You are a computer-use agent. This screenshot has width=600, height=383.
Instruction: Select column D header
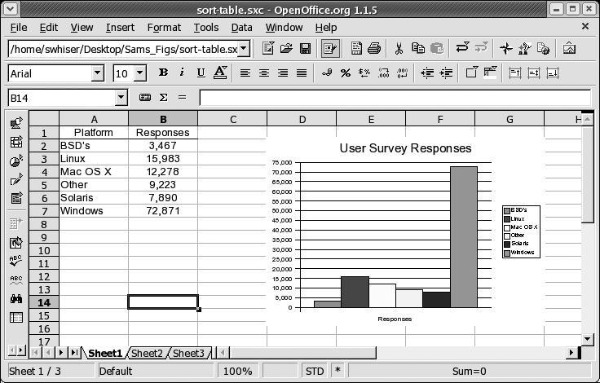click(302, 119)
